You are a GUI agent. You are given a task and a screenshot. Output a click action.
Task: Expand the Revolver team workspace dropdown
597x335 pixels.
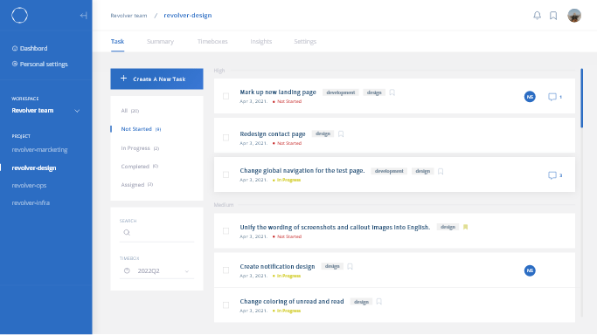point(77,111)
